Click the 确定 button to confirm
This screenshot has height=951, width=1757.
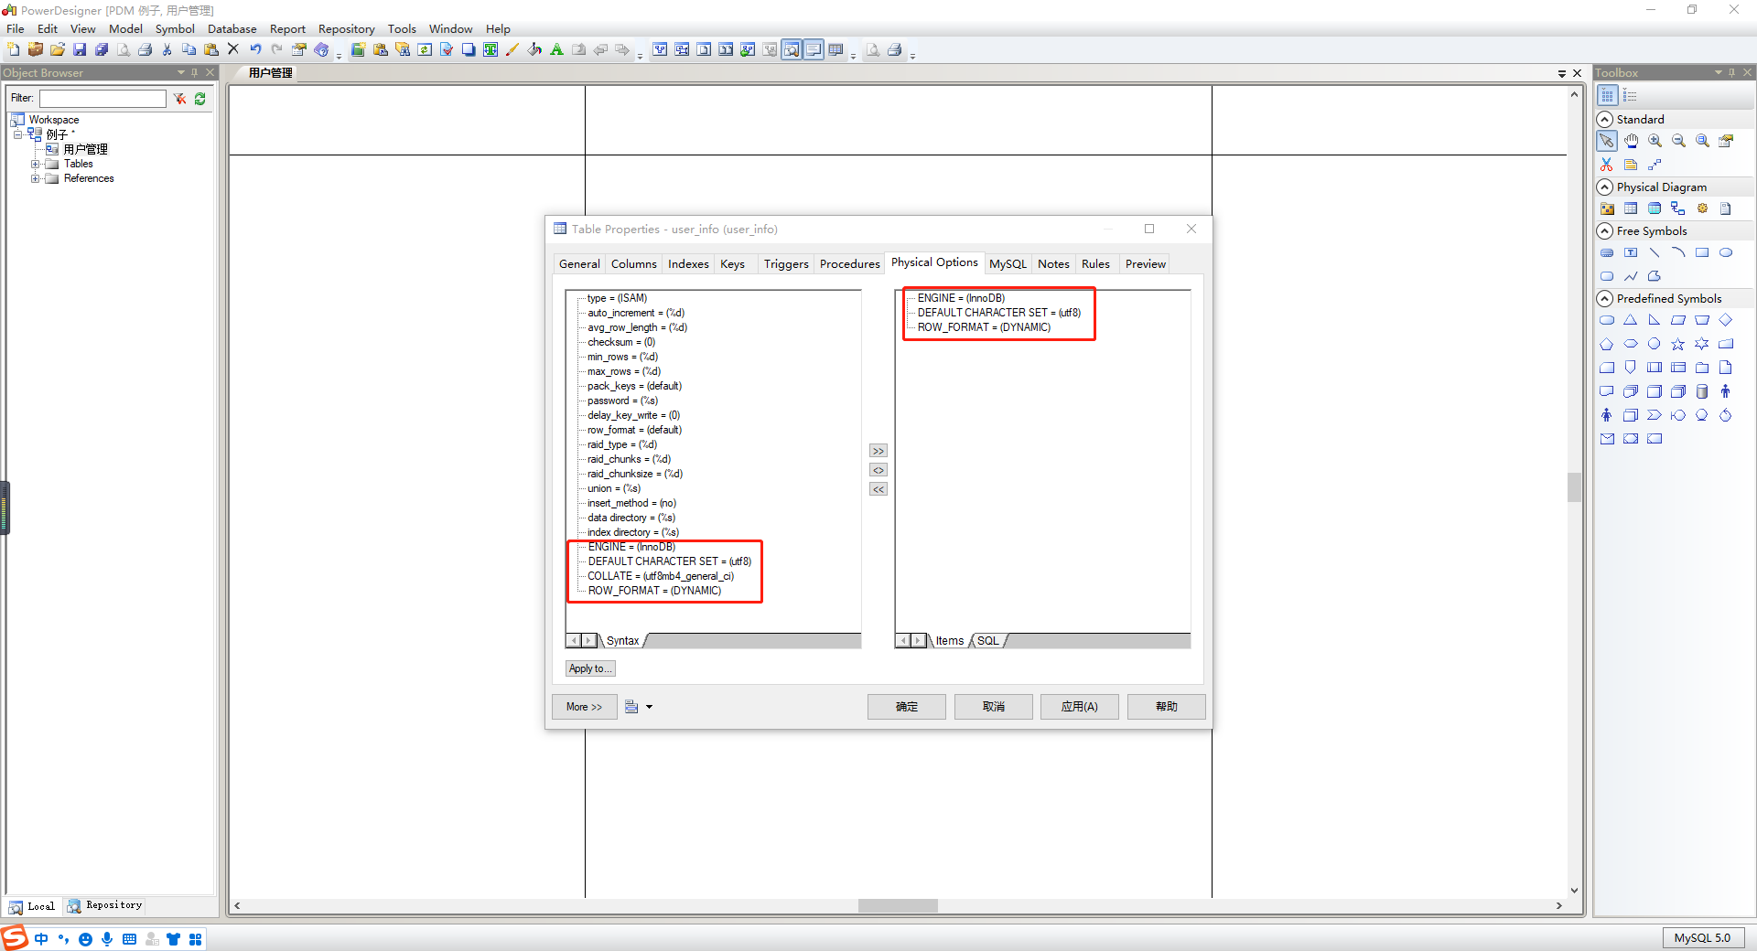point(905,706)
